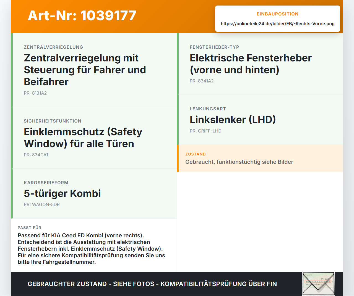Click the KAROSSERIEFORM label
Viewport: 354px width, 296px height.
point(46,183)
